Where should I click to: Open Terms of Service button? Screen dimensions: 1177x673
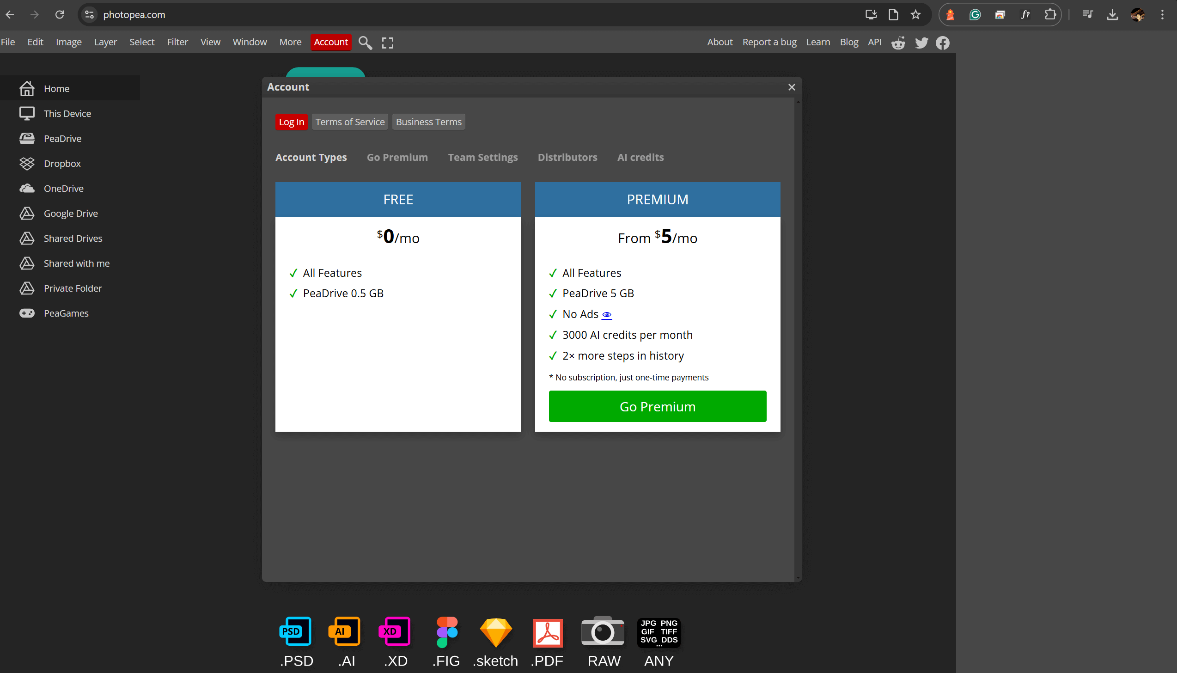coord(350,122)
